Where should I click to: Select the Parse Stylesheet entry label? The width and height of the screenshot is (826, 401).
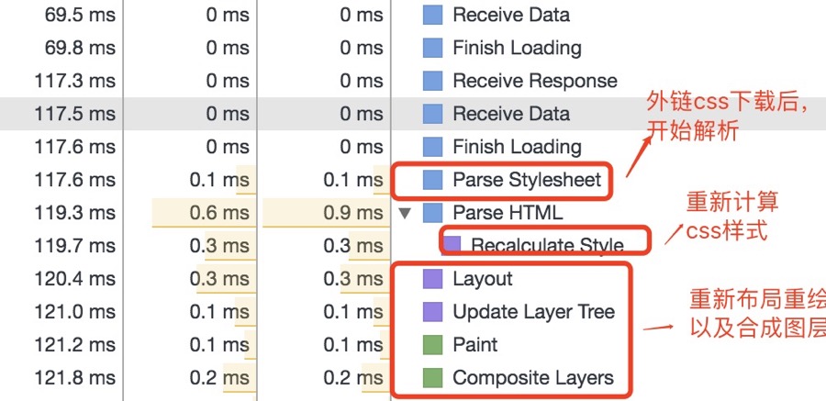[527, 180]
